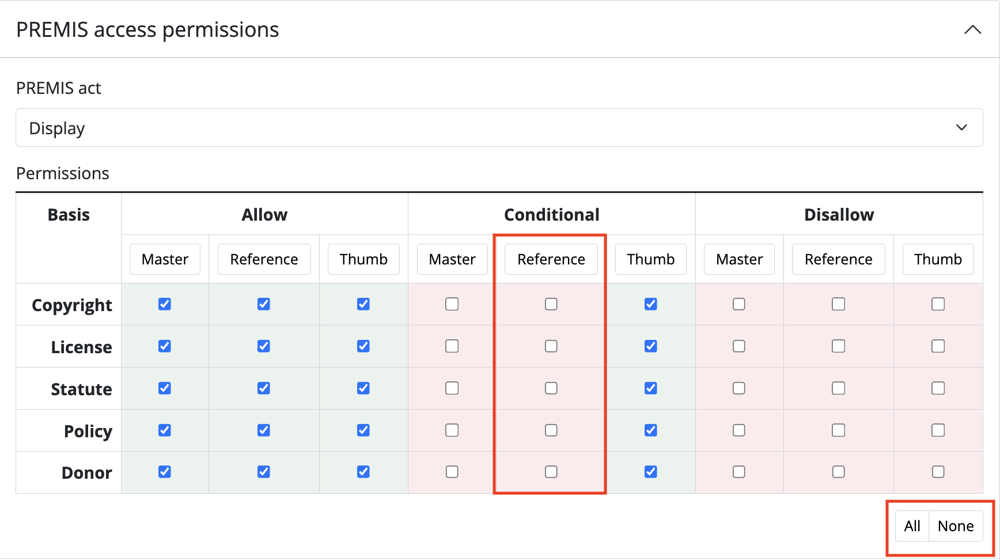Image resolution: width=1000 pixels, height=560 pixels.
Task: Click the Disallow Reference column button
Action: tap(838, 259)
